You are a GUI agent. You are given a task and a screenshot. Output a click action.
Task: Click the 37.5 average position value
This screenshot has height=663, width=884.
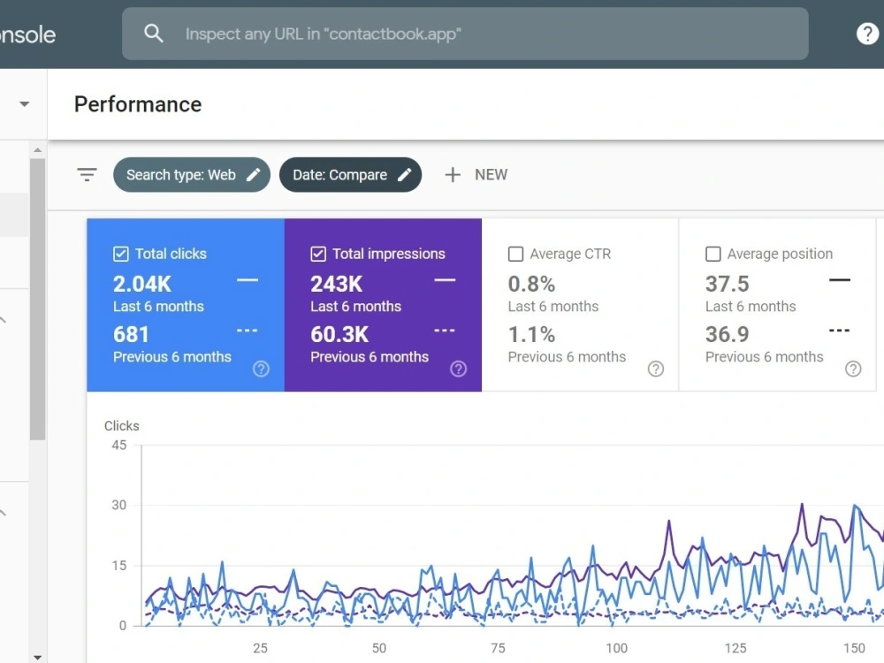(728, 284)
